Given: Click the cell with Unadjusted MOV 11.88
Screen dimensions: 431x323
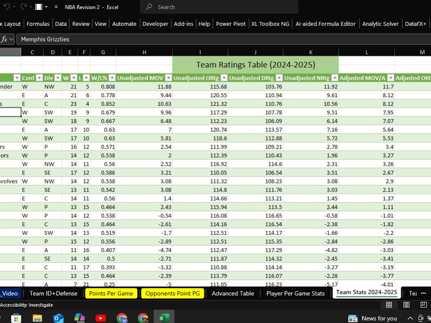Looking at the screenshot, I should [x=144, y=87].
